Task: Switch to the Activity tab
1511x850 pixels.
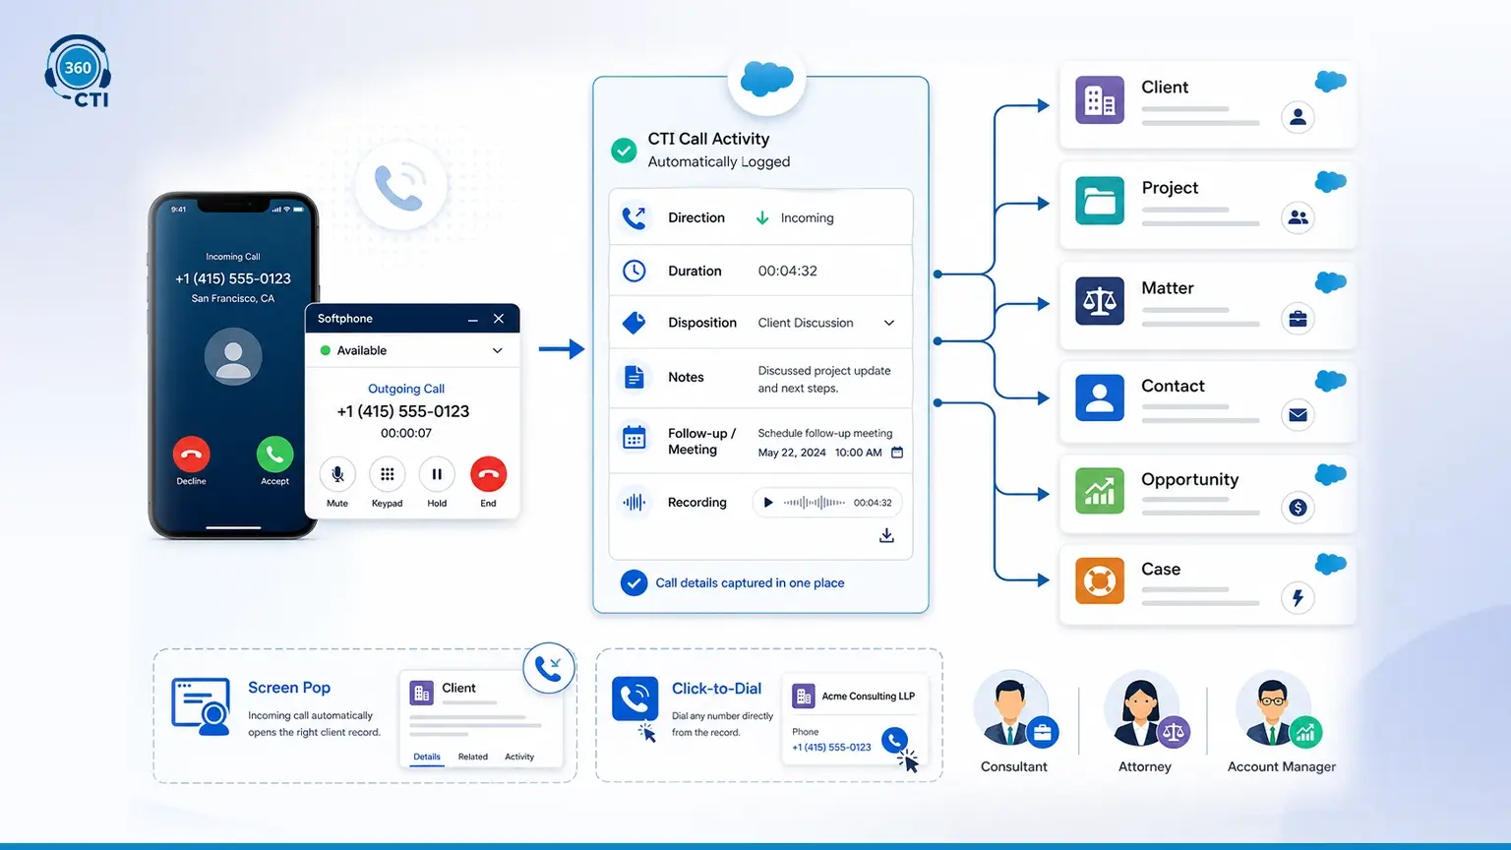Action: click(x=519, y=758)
